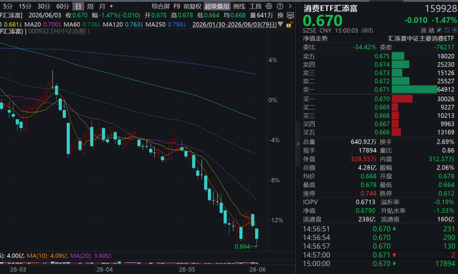Click the 汇添富中证主要消费ETF fund name
This screenshot has width=458, height=274.
tap(421, 38)
